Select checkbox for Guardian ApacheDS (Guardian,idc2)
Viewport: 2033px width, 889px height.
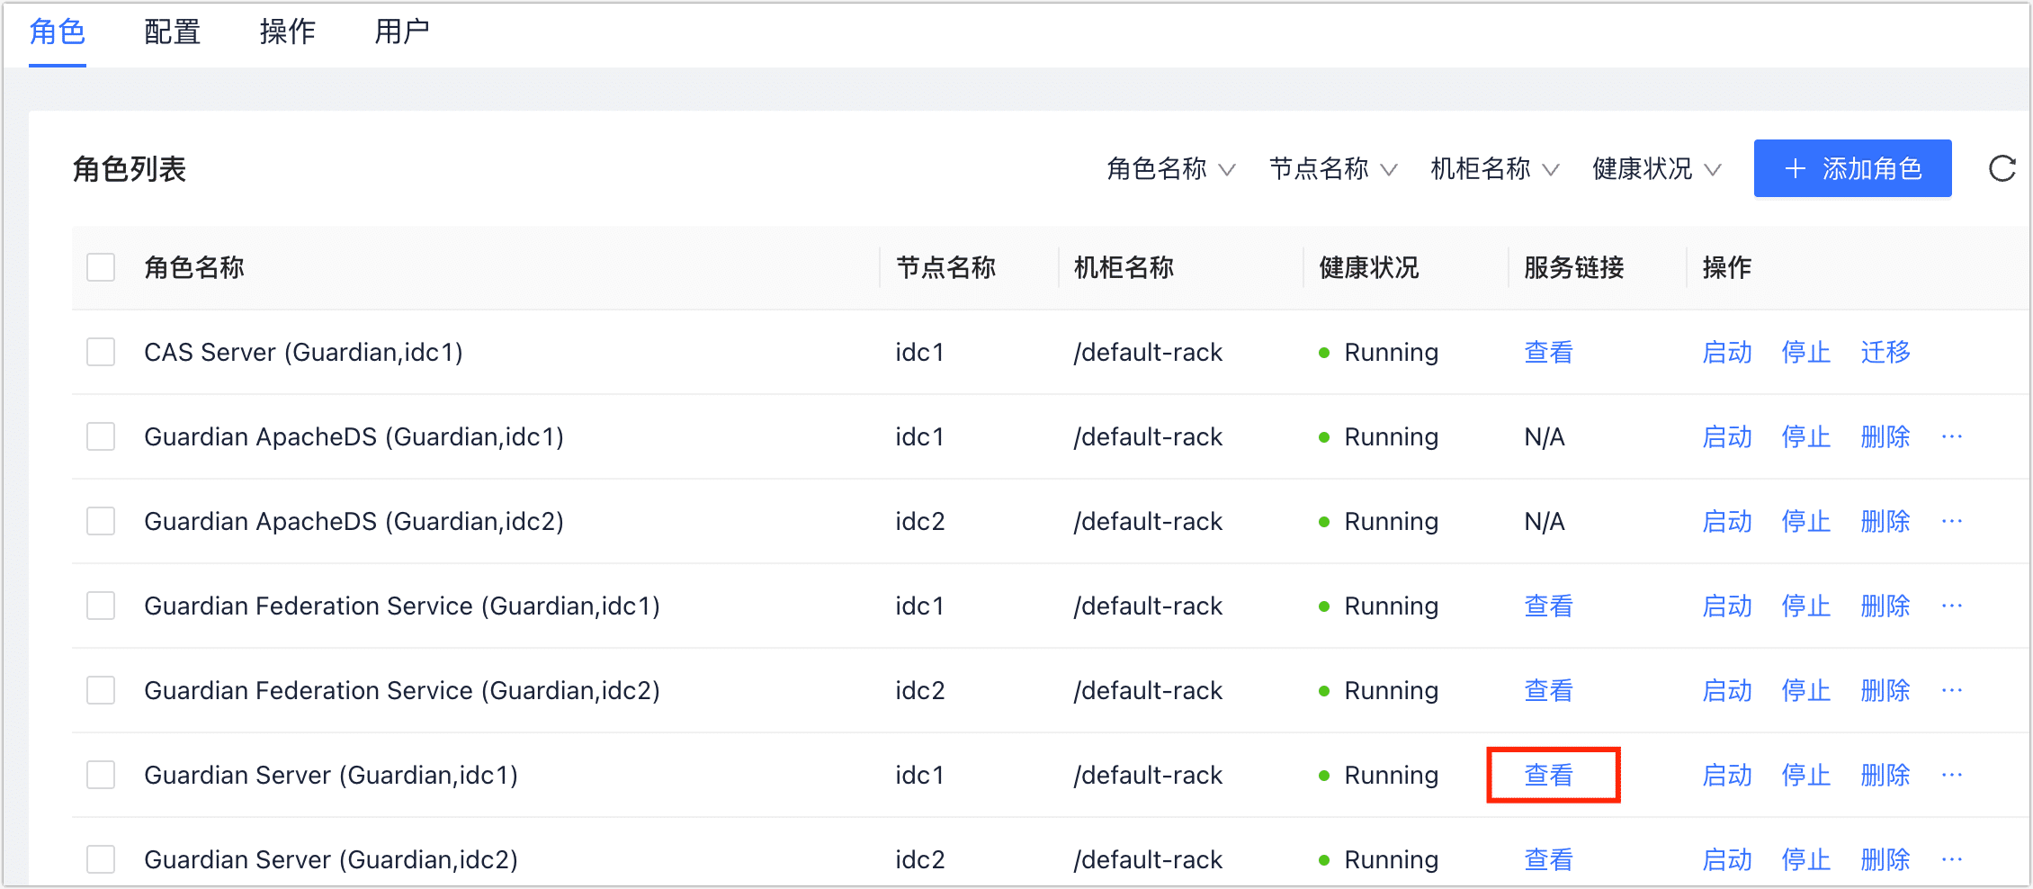101,521
